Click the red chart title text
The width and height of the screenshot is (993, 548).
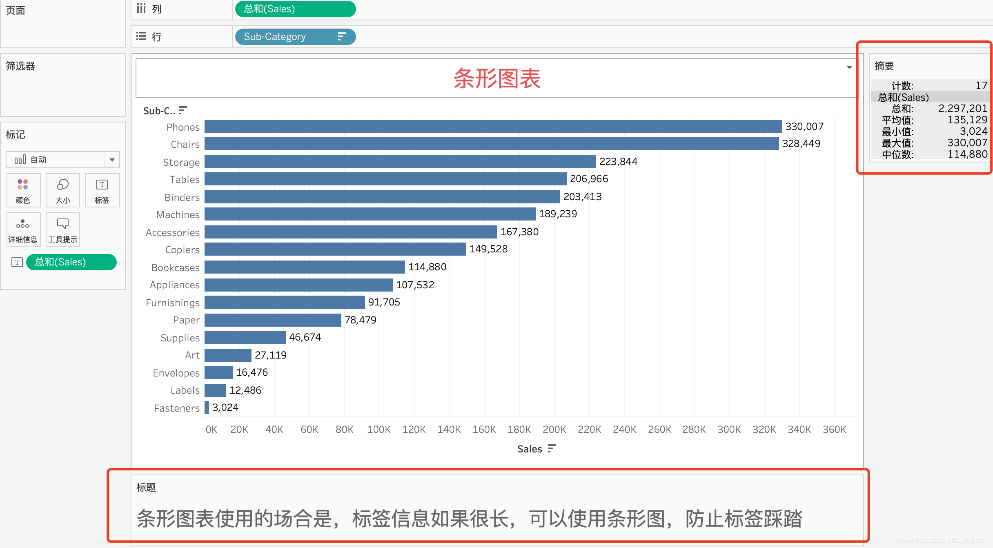pyautogui.click(x=497, y=78)
